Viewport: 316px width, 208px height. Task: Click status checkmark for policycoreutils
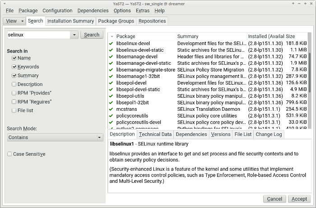pyautogui.click(x=111, y=116)
